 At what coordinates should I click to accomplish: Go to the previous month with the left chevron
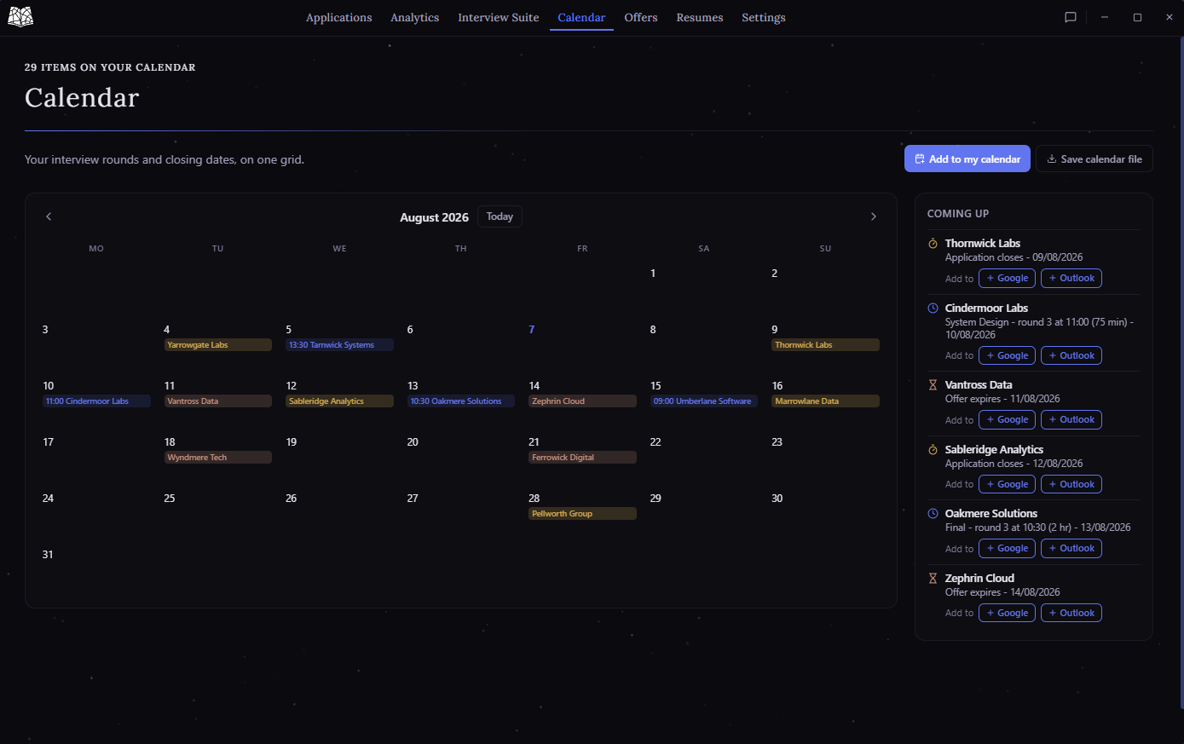coord(49,216)
